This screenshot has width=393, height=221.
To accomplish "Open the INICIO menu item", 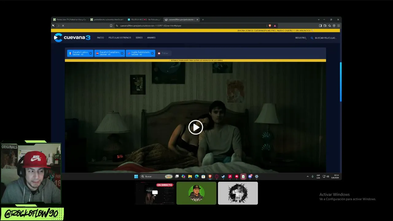I will 100,38.
